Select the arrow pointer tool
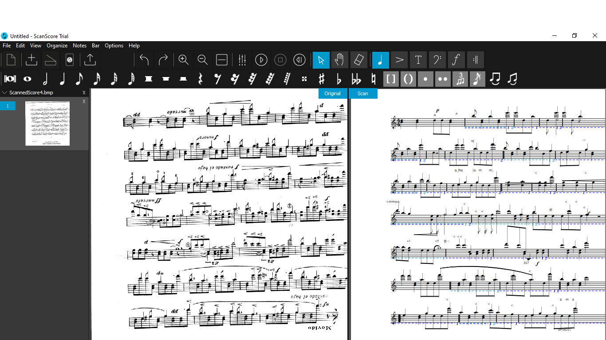This screenshot has width=606, height=340. click(x=321, y=60)
